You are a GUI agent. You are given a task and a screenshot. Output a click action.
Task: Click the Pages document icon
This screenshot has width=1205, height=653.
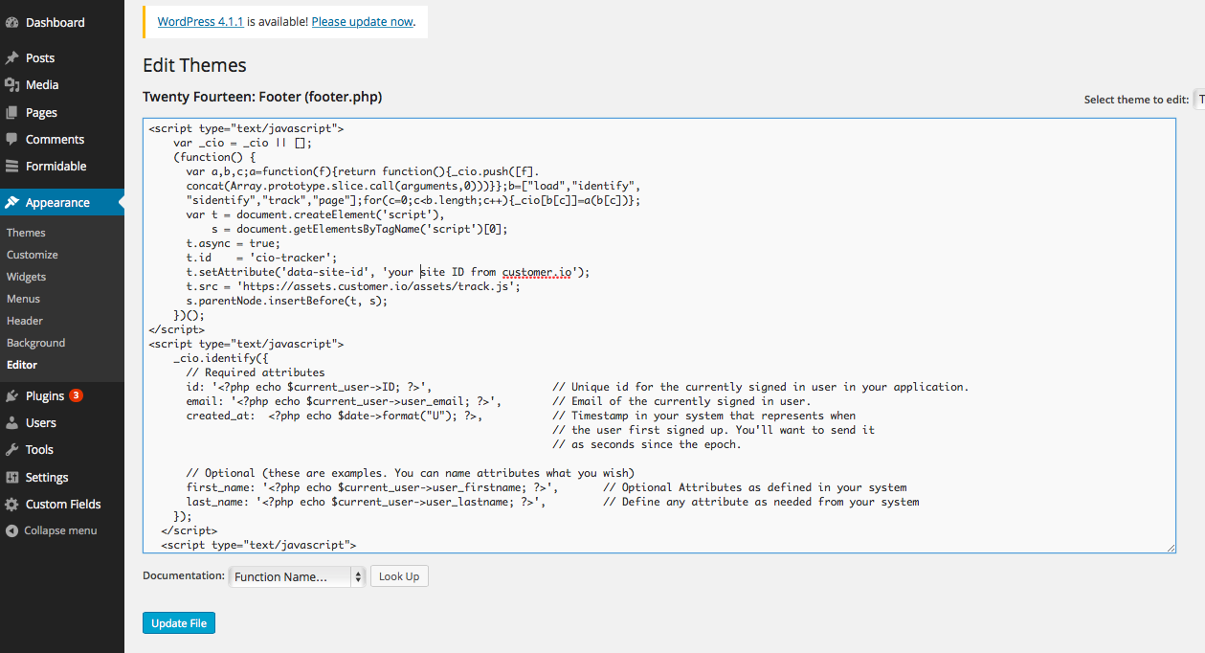(x=12, y=112)
